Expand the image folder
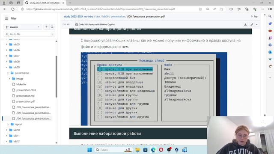 pyautogui.click(x=9, y=79)
